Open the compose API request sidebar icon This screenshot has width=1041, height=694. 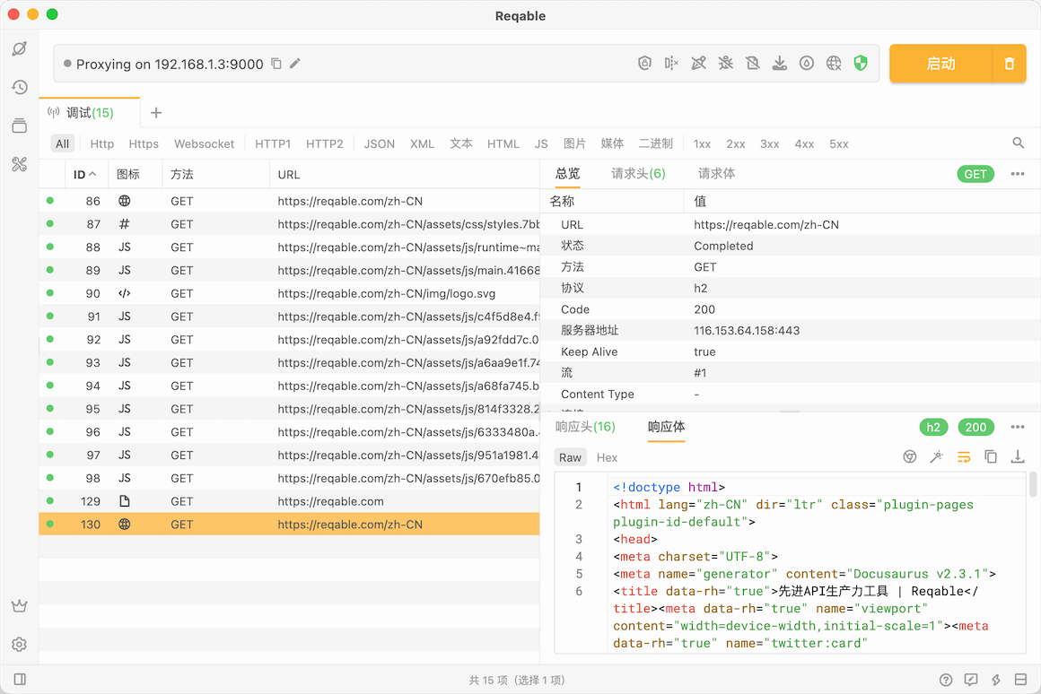tap(20, 48)
